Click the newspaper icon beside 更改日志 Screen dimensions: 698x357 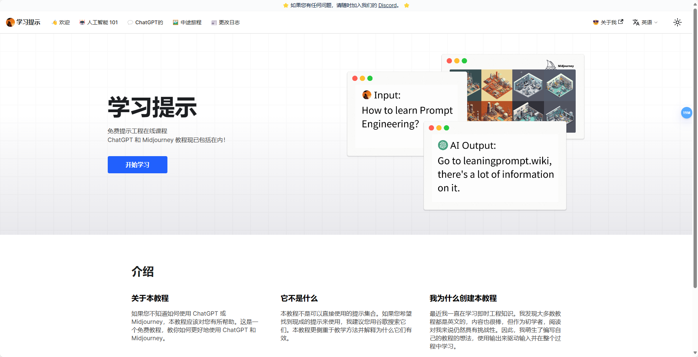click(x=214, y=22)
